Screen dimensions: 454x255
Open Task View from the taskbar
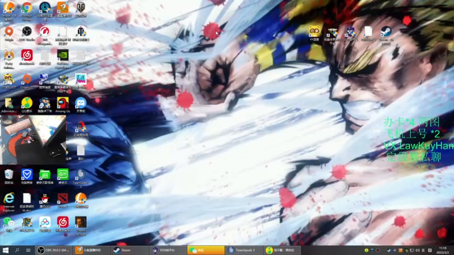pyautogui.click(x=28, y=250)
